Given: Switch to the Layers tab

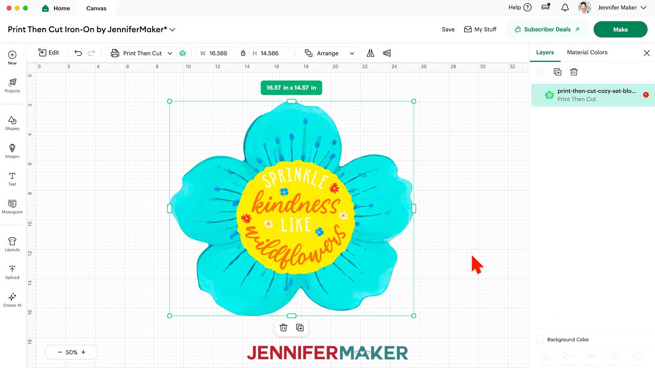Looking at the screenshot, I should [x=545, y=52].
